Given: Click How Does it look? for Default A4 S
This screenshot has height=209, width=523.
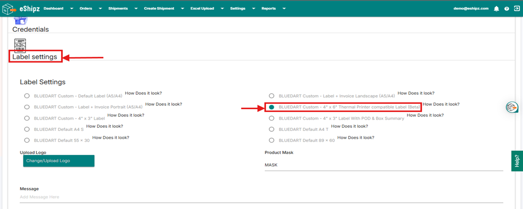Looking at the screenshot, I should 104,126.
